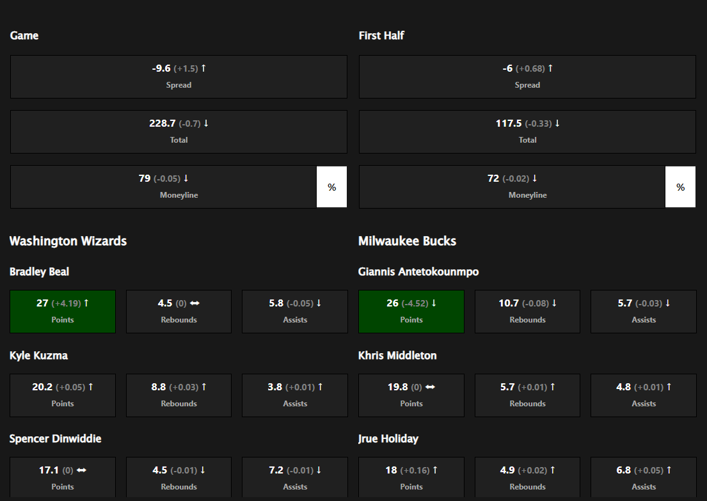The height and width of the screenshot is (501, 707).
Task: Select Khris Middleton 4.8 assists card
Action: (x=644, y=395)
